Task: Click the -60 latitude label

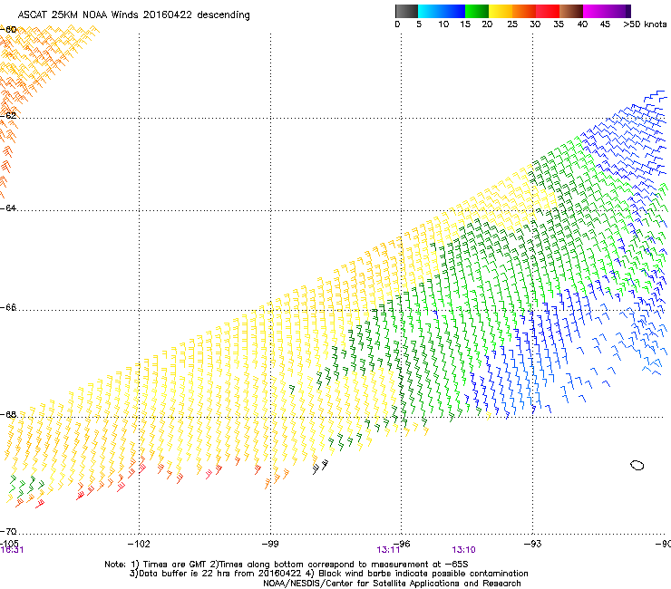Action: (8, 30)
